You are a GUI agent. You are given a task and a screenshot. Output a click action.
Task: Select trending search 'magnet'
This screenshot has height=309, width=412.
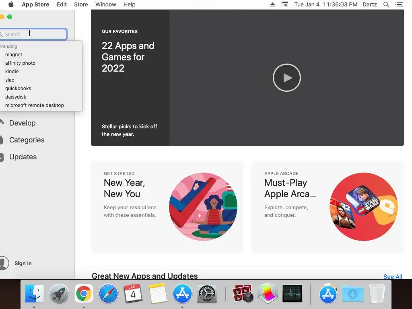14,55
